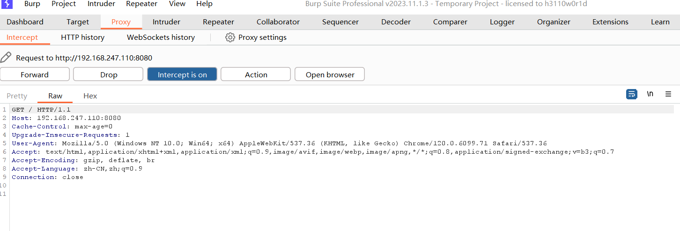This screenshot has width=680, height=231.
Task: Open the Project menu
Action: pyautogui.click(x=64, y=4)
